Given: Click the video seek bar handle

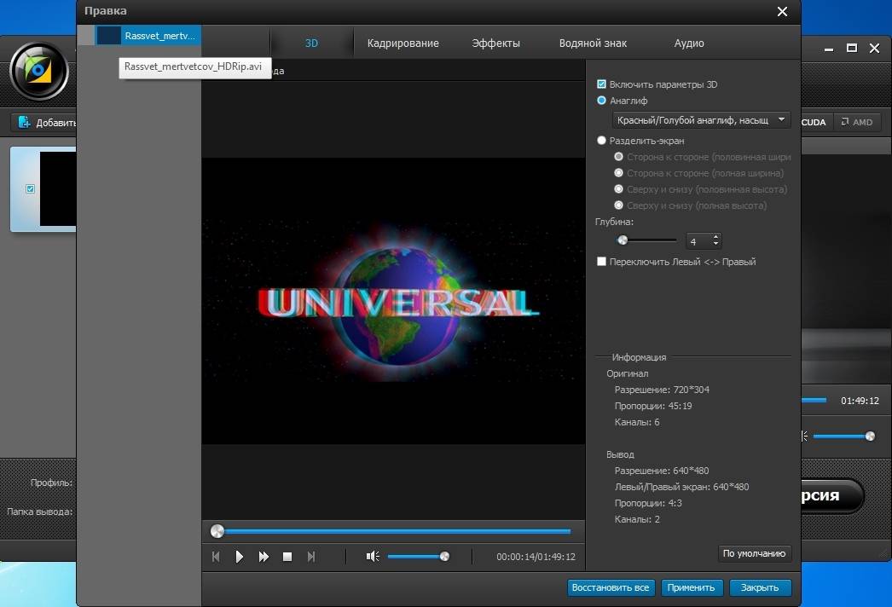Looking at the screenshot, I should (x=217, y=531).
